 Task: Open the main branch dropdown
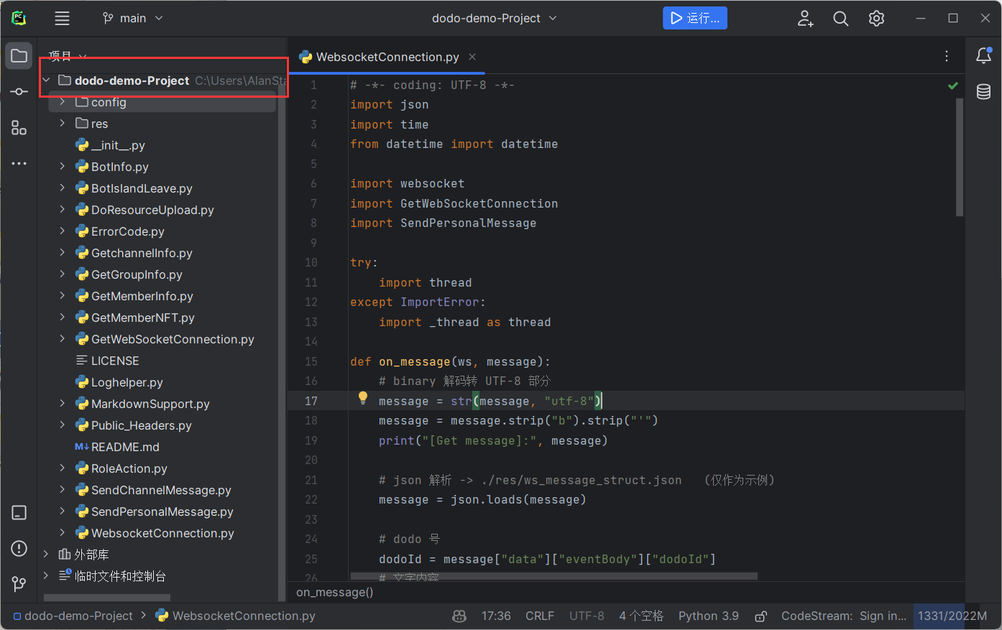pyautogui.click(x=133, y=19)
